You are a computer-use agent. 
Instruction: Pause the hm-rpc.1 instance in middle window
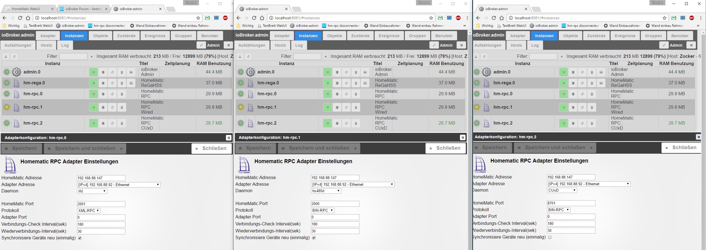(x=328, y=107)
